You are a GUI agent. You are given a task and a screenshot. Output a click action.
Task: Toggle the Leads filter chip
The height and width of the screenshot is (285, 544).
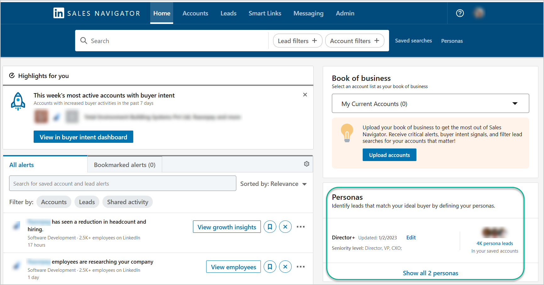pyautogui.click(x=87, y=202)
